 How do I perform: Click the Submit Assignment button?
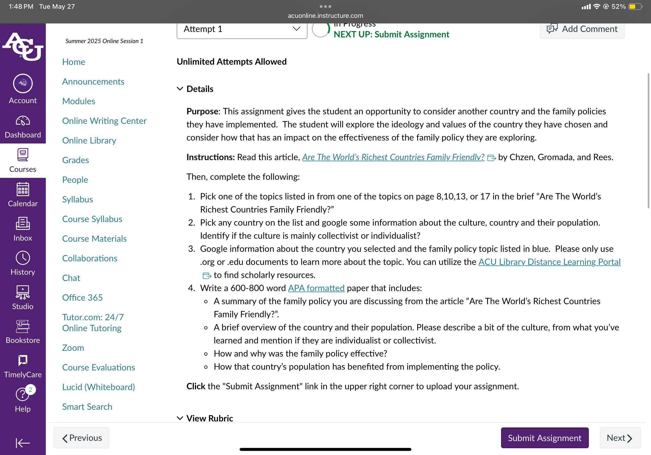(x=545, y=438)
